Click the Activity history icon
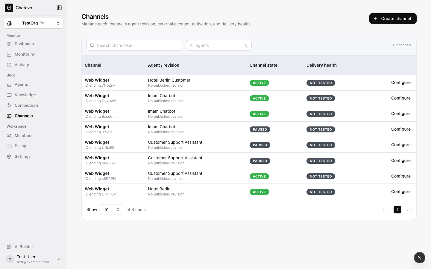This screenshot has width=431, height=269. coord(9,65)
